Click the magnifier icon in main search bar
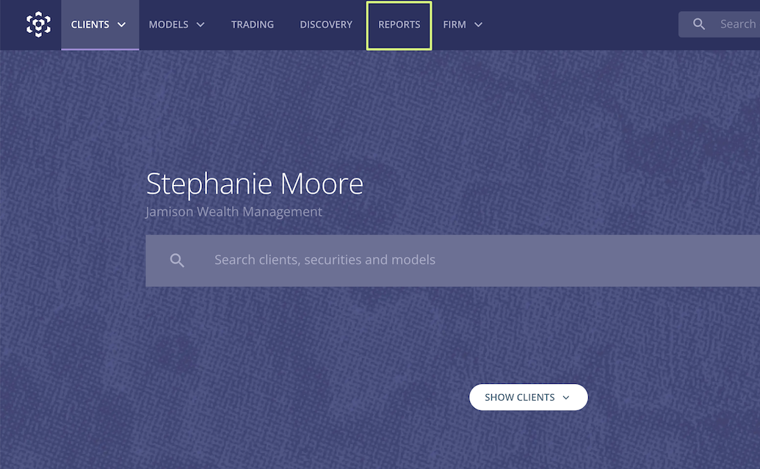 tap(177, 261)
